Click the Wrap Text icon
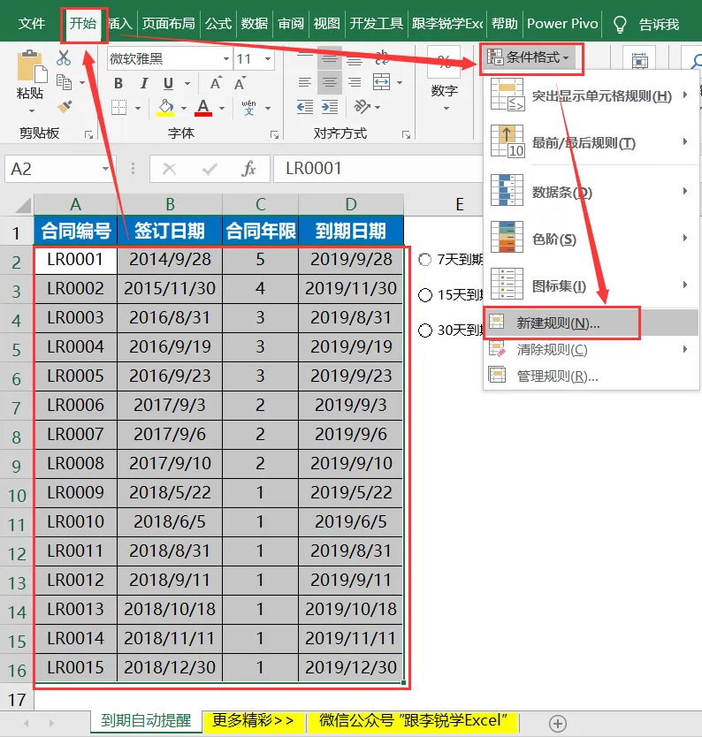Viewport: 702px width, 737px height. pos(381,57)
